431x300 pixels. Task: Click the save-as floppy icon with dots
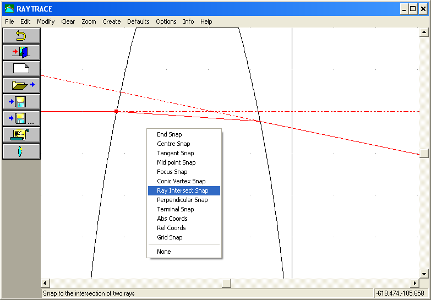pos(21,118)
